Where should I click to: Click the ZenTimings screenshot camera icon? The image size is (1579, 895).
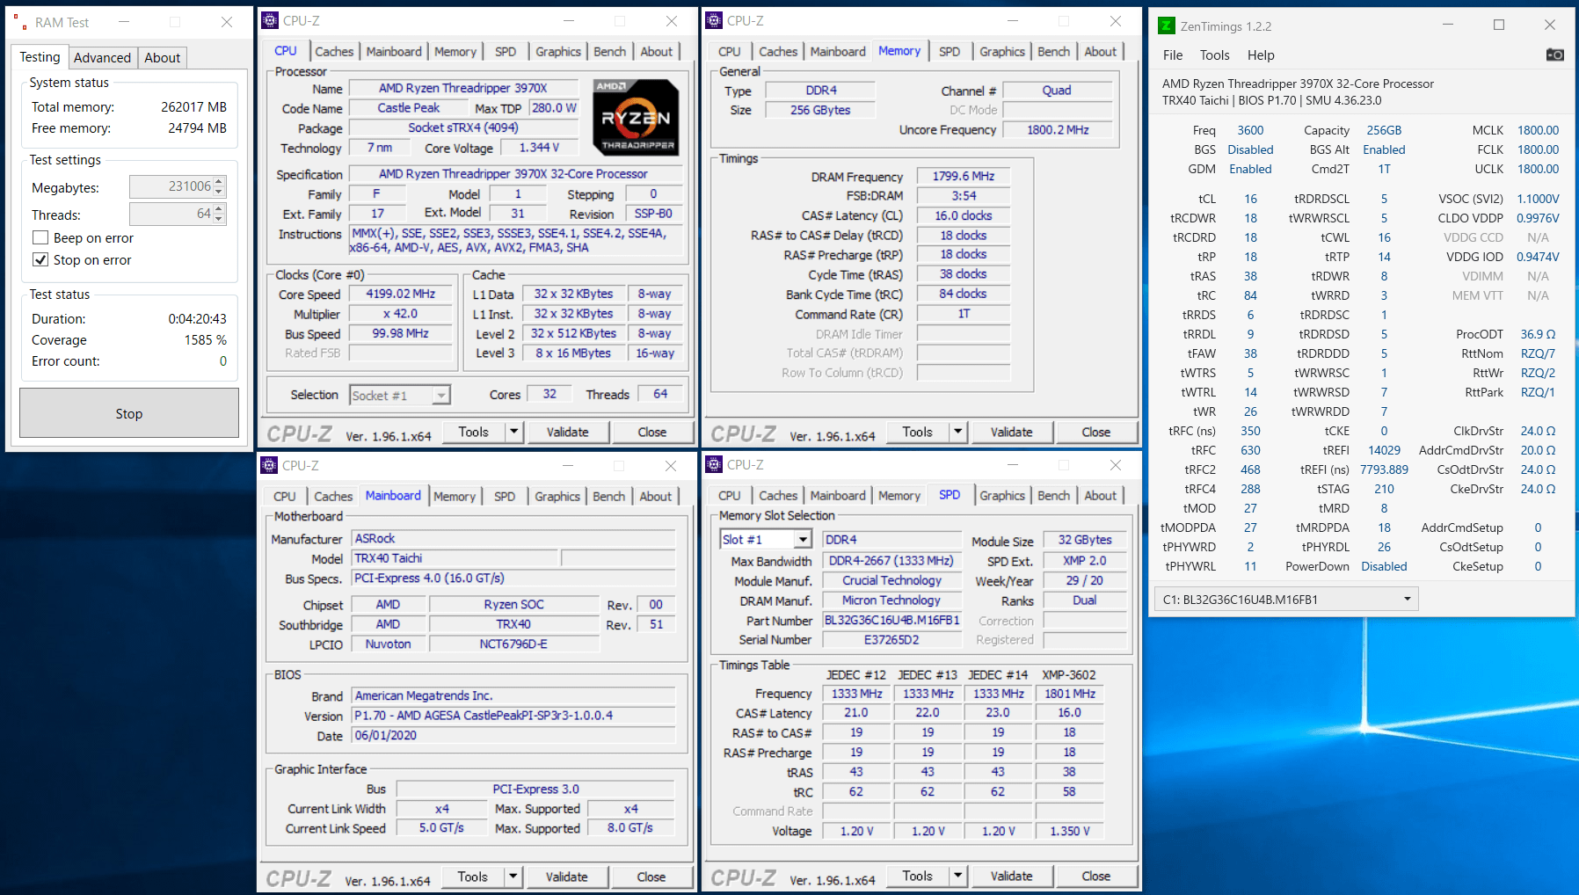coord(1554,55)
